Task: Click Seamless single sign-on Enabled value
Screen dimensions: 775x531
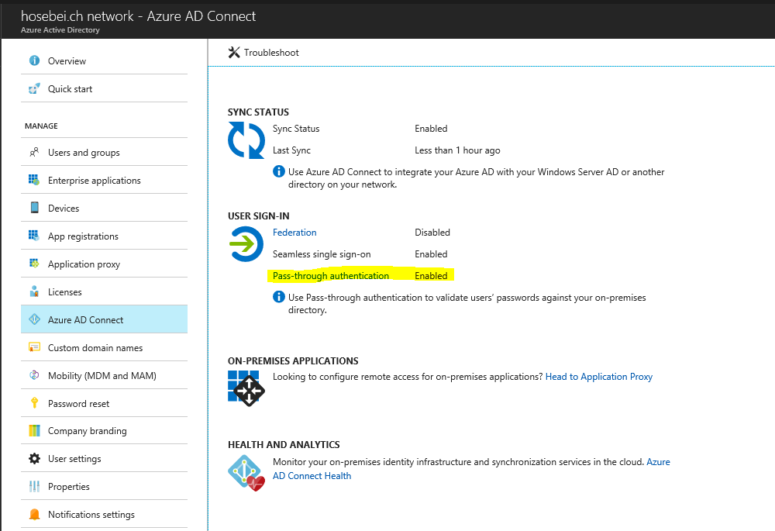Action: pyautogui.click(x=431, y=253)
